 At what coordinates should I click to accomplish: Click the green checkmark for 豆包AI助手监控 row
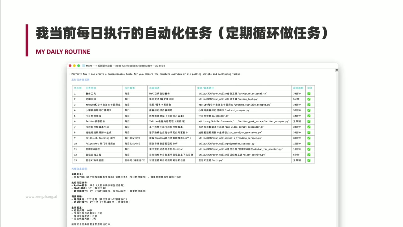pos(309,160)
